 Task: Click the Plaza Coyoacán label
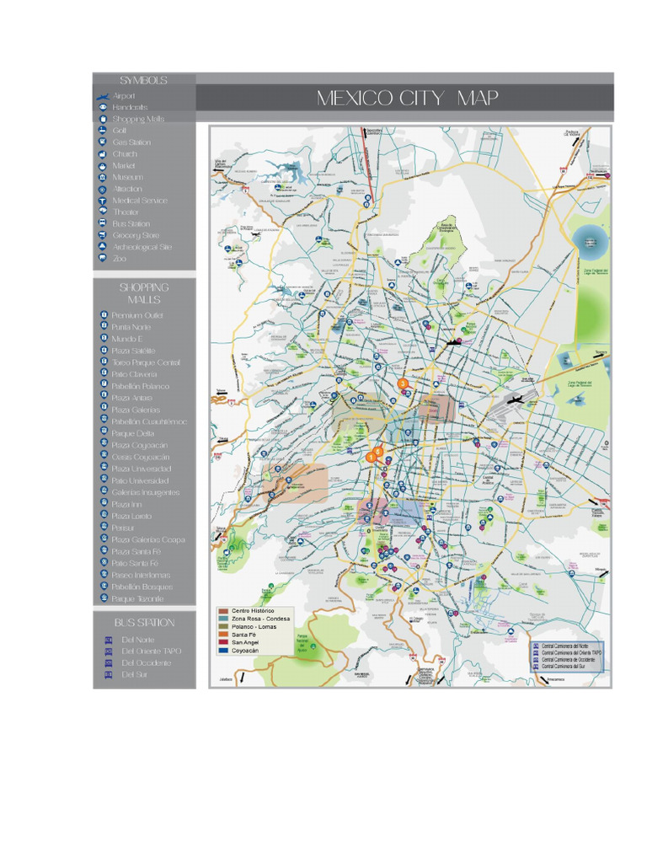coord(140,445)
